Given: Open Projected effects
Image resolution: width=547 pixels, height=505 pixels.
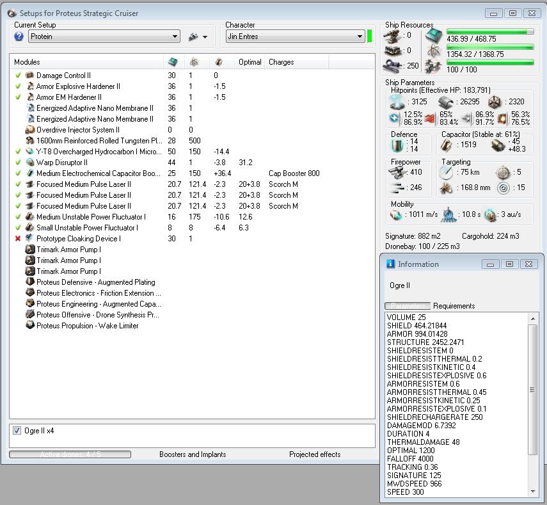Looking at the screenshot, I should (x=314, y=454).
